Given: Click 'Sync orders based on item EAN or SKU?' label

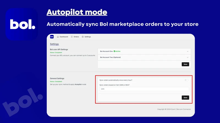Looking at the screenshot, I should (x=114, y=85).
